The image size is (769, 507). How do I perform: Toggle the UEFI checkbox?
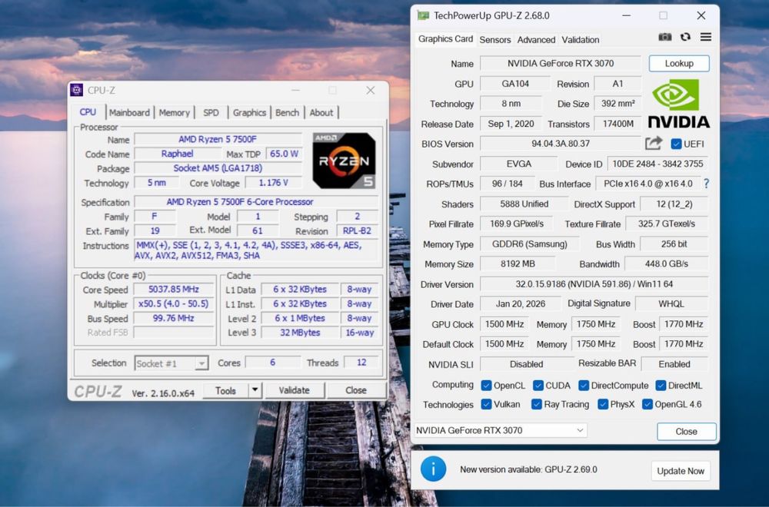(x=676, y=144)
